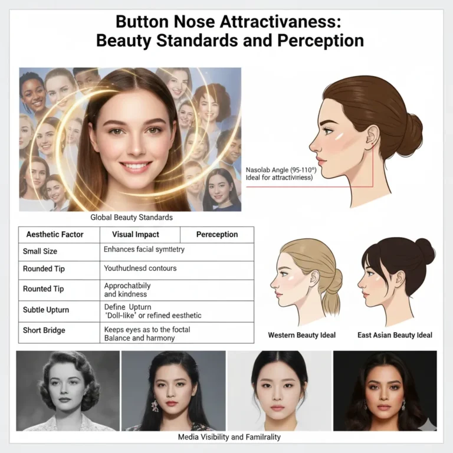Click the 'Western Beauty Ideal' caption
The image size is (453, 453).
coord(301,335)
